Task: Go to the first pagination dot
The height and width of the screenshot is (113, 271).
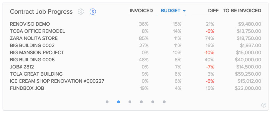Action: pos(107,102)
